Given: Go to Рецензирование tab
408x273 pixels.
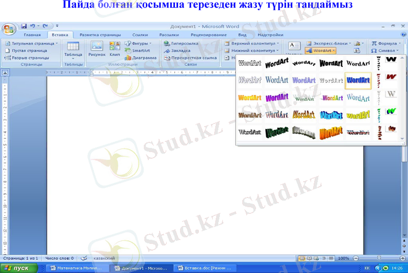Looking at the screenshot, I should (209, 35).
